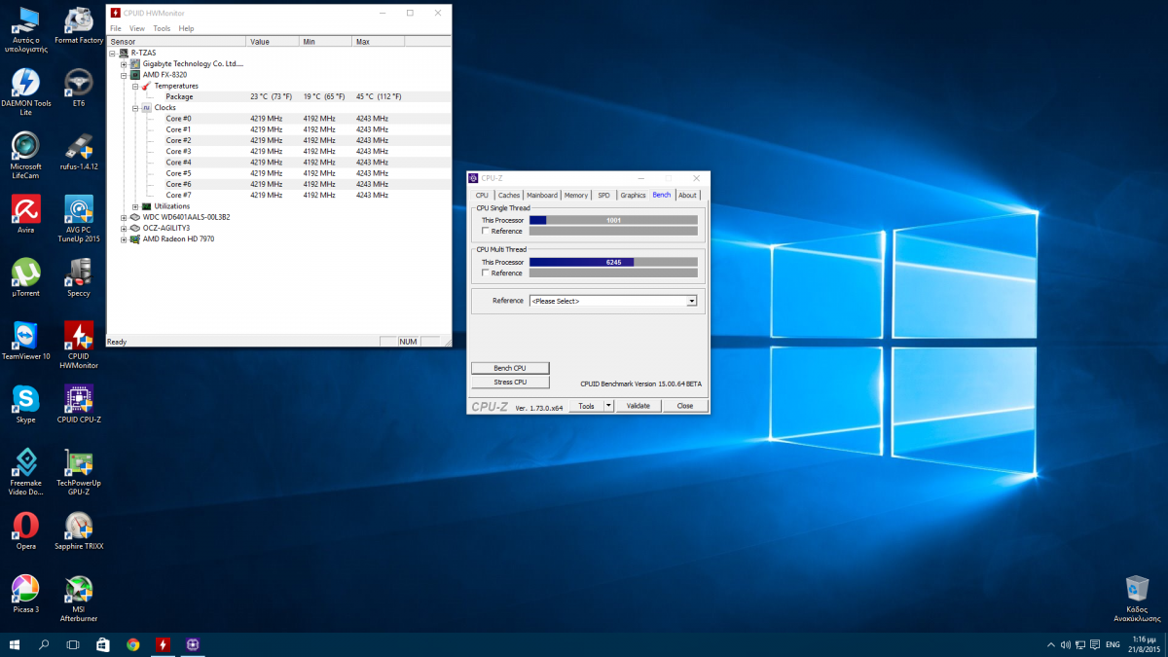Viewport: 1168px width, 657px height.
Task: Switch to the About tab
Action: (687, 195)
